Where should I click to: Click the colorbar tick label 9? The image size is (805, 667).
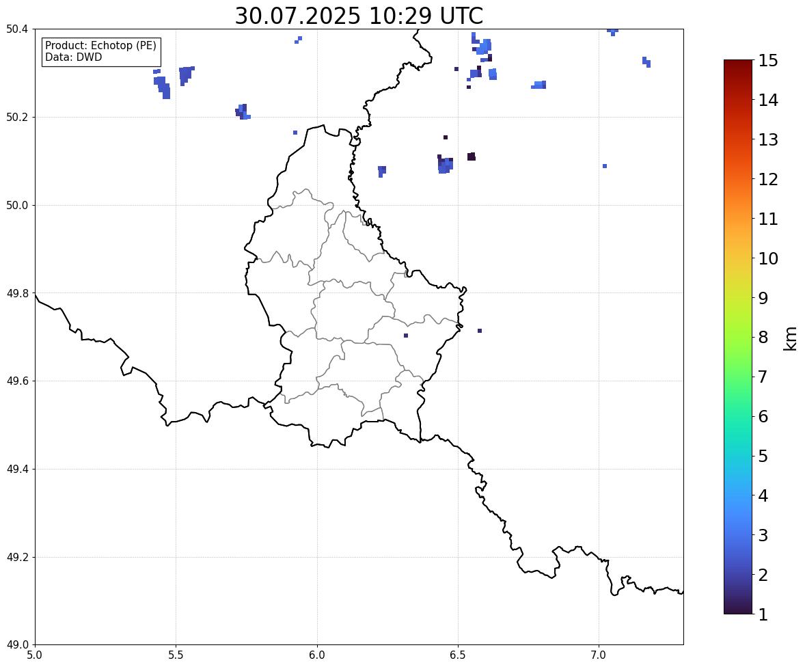[763, 298]
